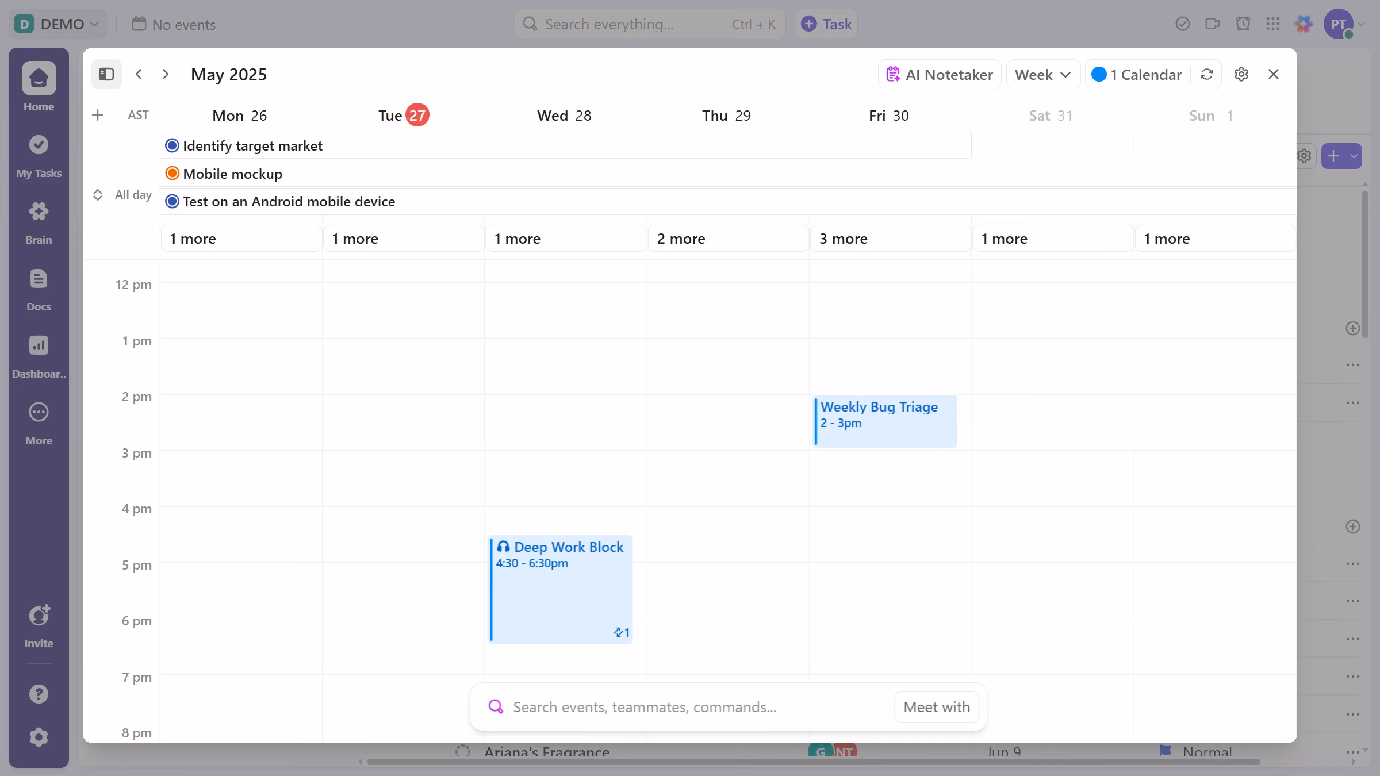Expand 1 more under Sat 31
Screen dimensions: 1380x776
1053,239
